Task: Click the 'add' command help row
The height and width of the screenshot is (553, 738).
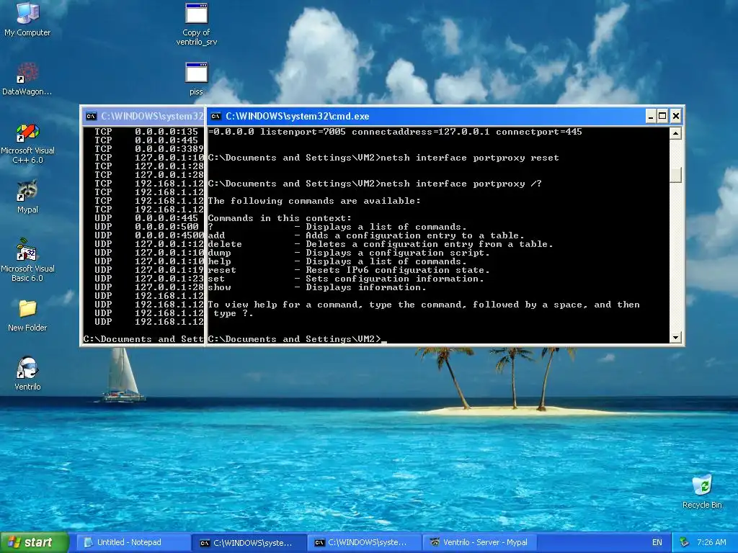Action: [365, 235]
